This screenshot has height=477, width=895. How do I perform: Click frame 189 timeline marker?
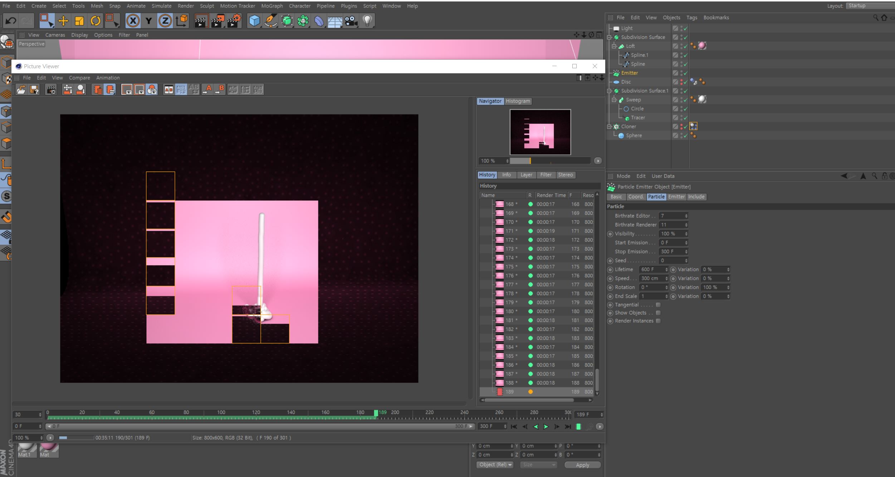[x=376, y=413]
